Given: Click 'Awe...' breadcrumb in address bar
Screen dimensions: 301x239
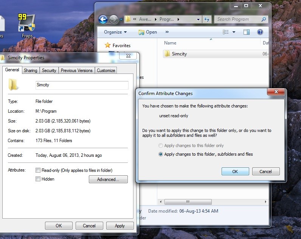Looking at the screenshot, I should point(145,19).
